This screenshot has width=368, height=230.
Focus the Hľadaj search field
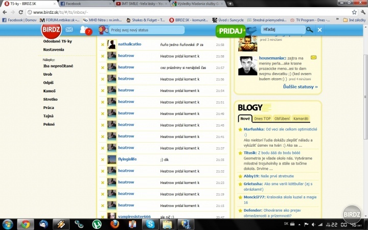(x=283, y=30)
